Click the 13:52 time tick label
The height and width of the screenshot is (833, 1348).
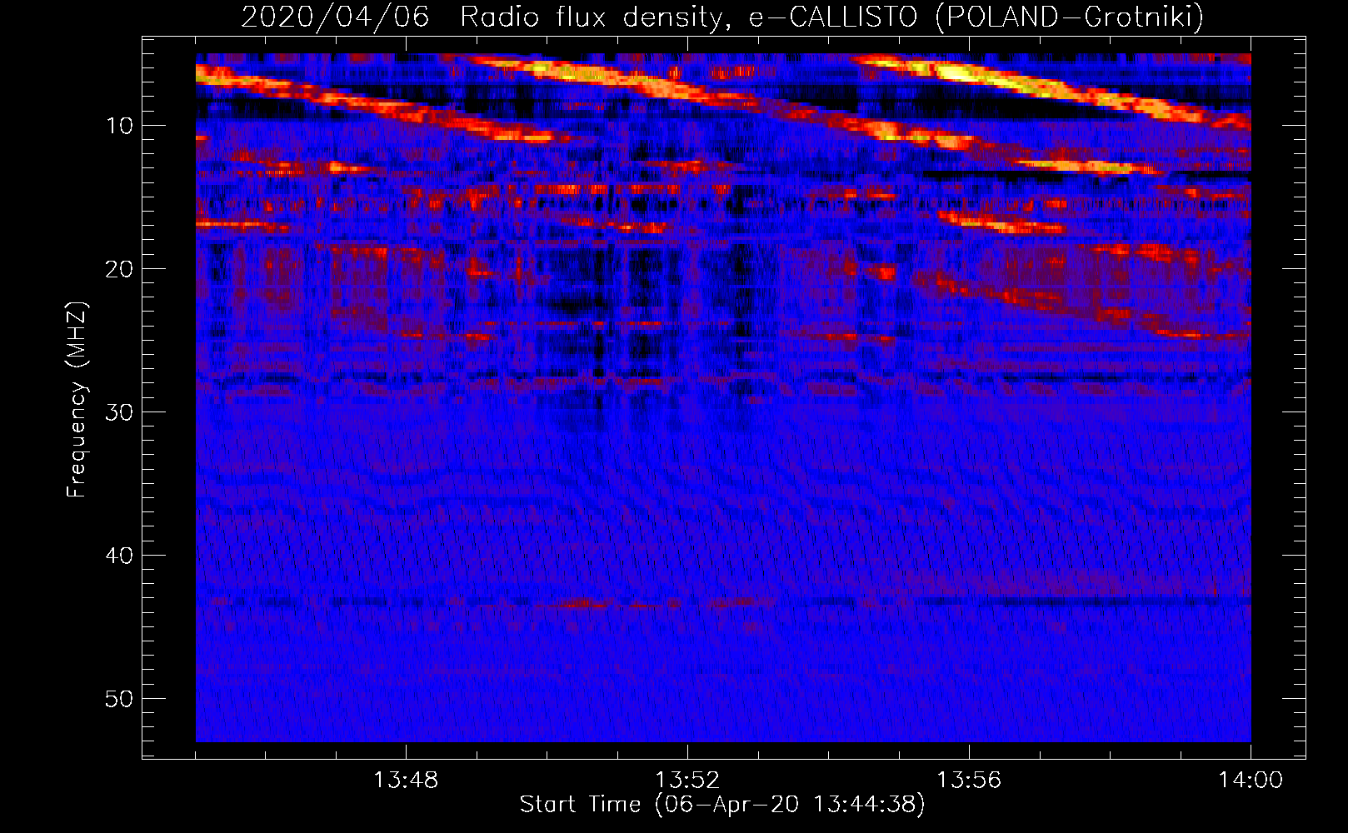tap(687, 781)
